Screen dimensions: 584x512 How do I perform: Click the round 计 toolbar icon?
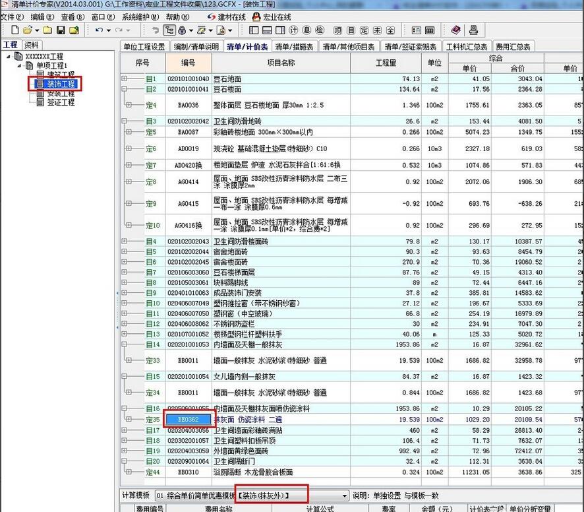pyautogui.click(x=293, y=30)
